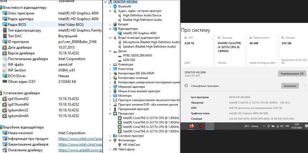308x153 pixels.
Task: Click the Фотокамери camera icon
Action: pos(115,140)
